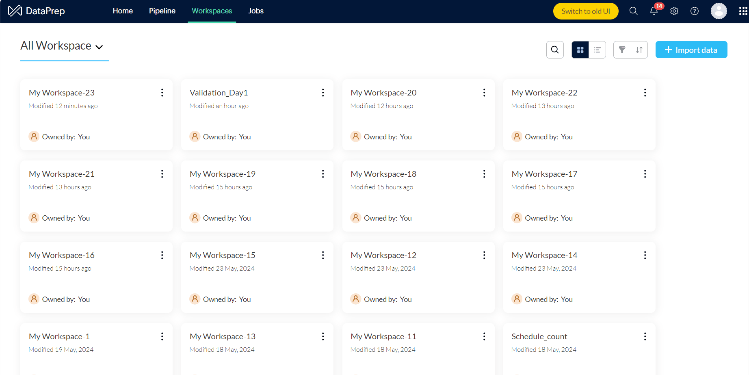Click the owner avatar on My Workspace-23
The height and width of the screenshot is (375, 749).
[x=34, y=137]
